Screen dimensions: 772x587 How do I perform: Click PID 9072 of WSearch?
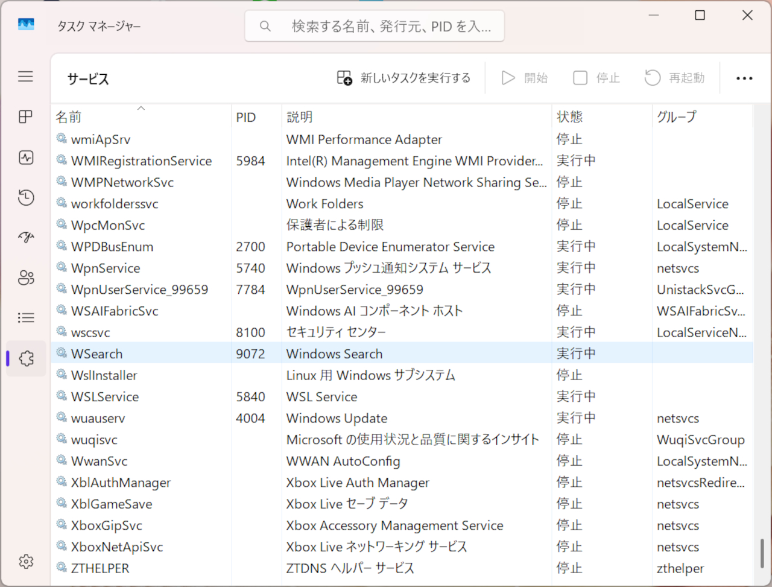click(250, 354)
